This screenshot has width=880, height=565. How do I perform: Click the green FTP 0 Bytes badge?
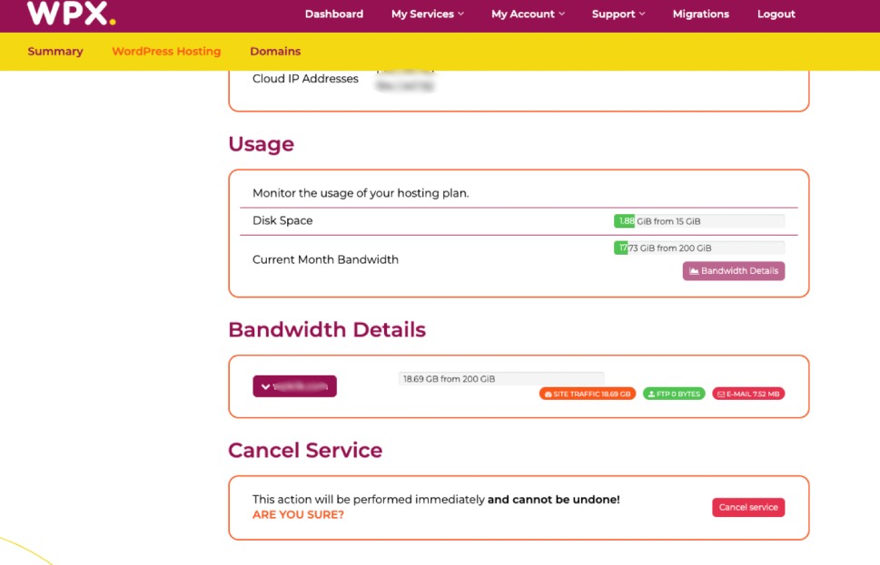[x=674, y=395]
